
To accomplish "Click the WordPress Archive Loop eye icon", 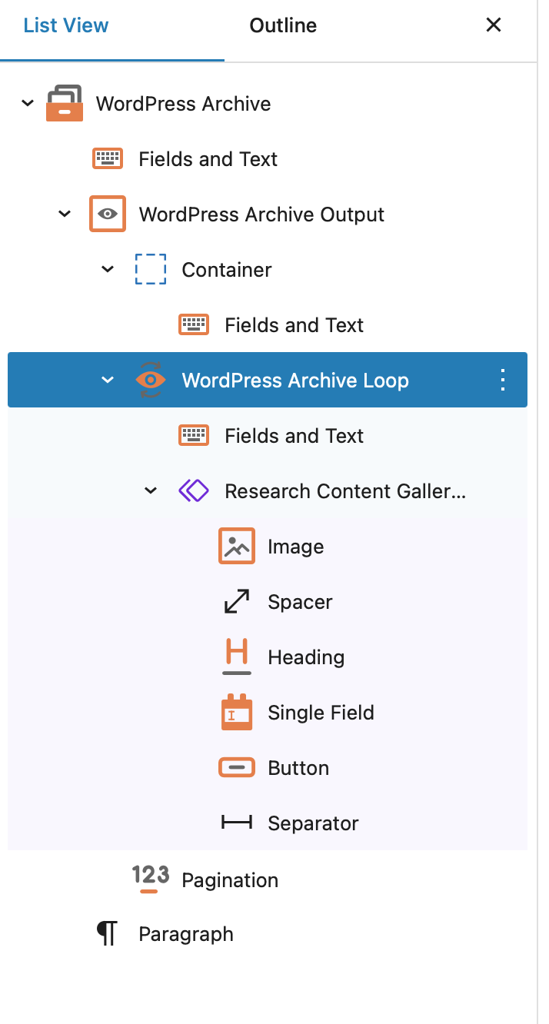I will (151, 381).
